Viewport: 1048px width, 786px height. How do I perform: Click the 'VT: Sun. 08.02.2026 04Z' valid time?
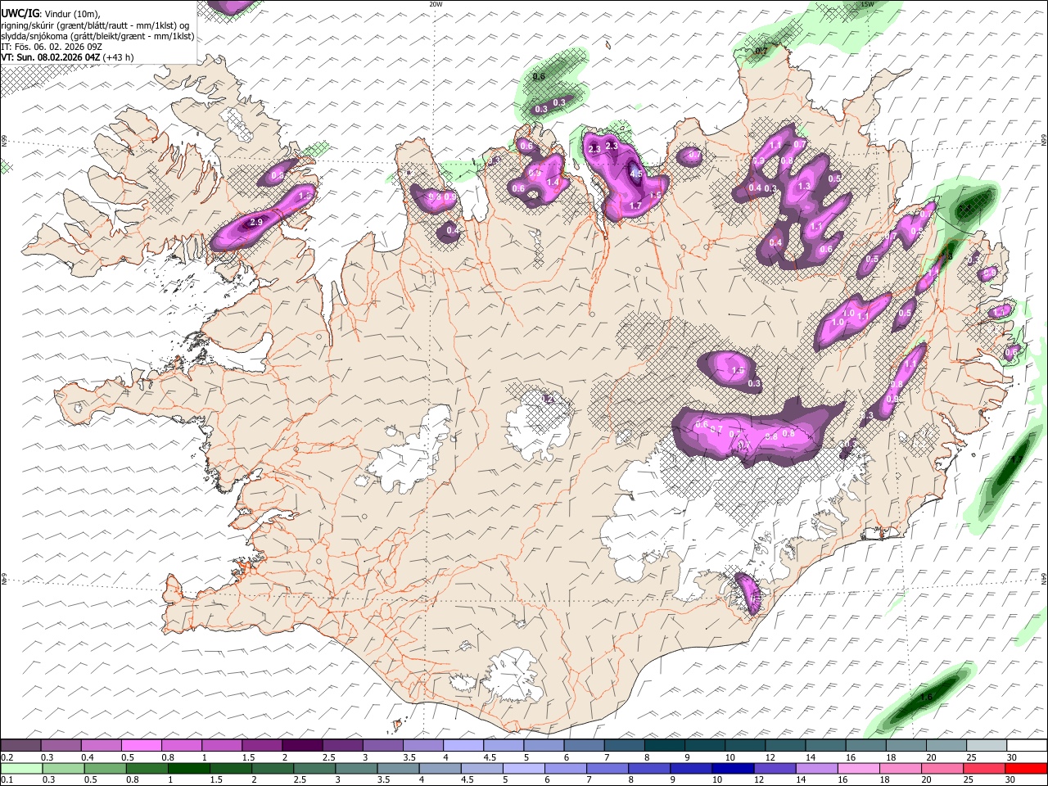[51, 57]
